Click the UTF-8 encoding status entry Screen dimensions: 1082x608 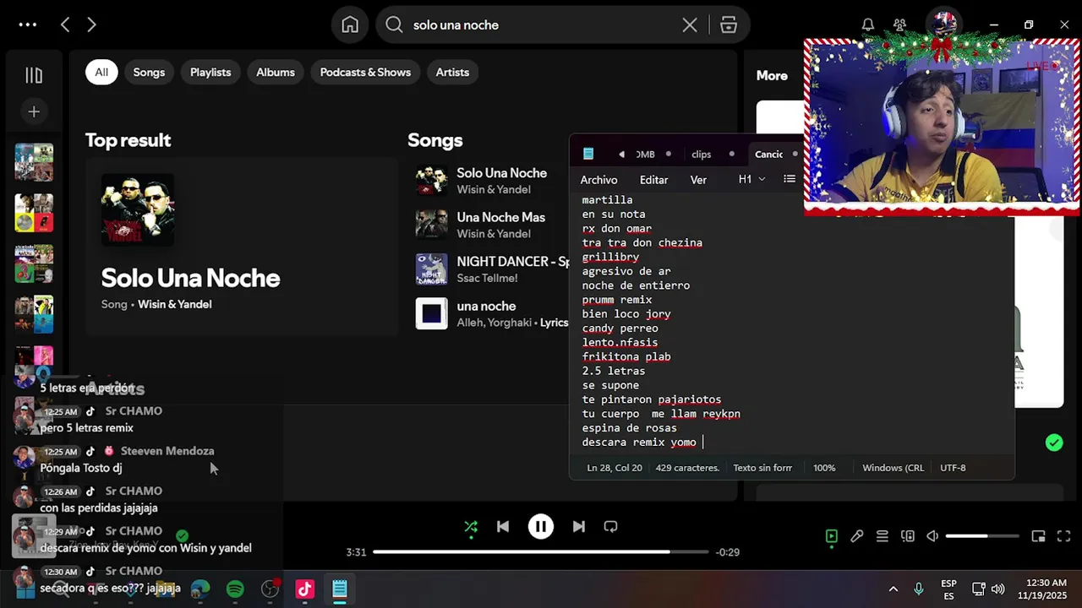click(953, 468)
